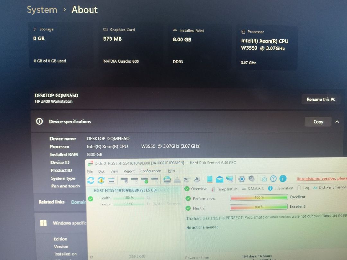Image resolution: width=347 pixels, height=260 pixels.
Task: Open the Help menu in Hard Disk Sentinel
Action: pos(172,171)
